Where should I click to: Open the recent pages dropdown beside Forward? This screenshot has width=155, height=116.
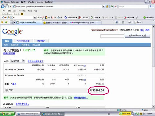[10, 6]
